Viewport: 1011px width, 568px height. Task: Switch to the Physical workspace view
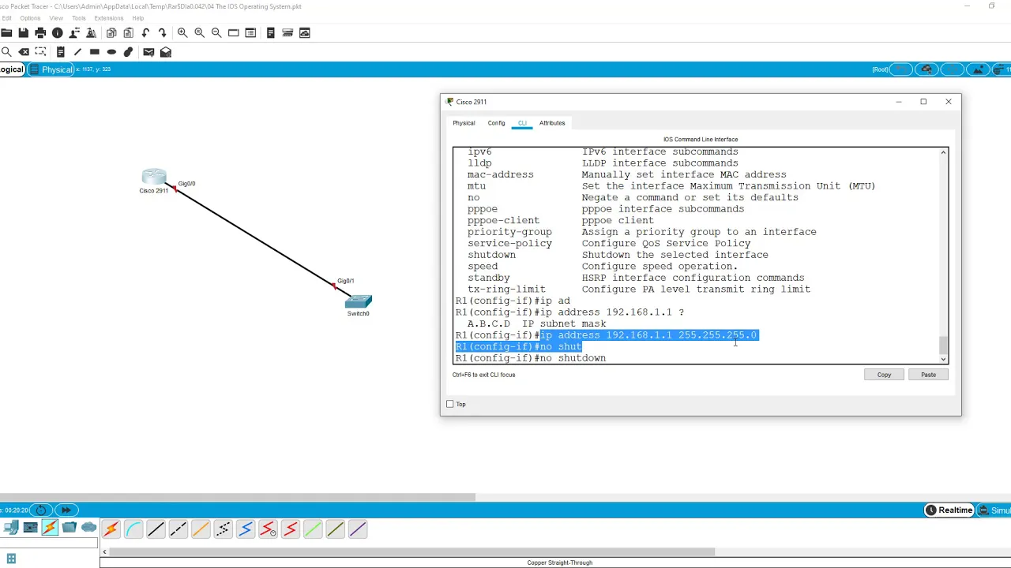(52, 69)
